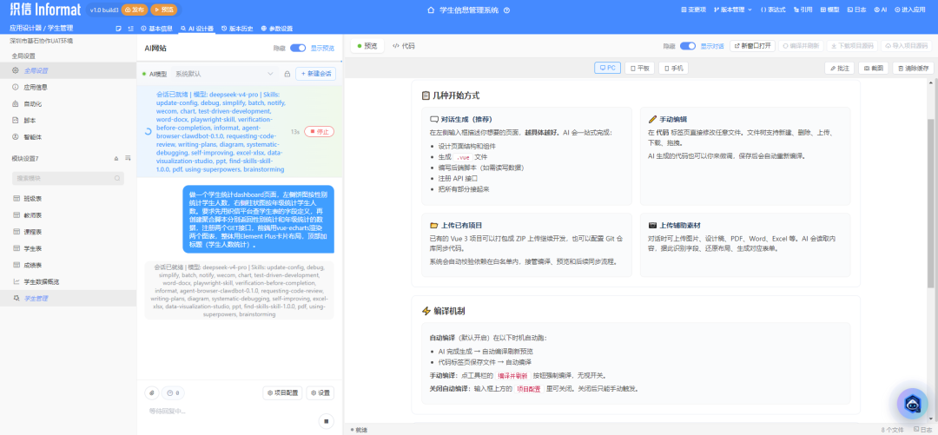Switch to the AI 设计器 tab
938x435 pixels.
pos(197,28)
